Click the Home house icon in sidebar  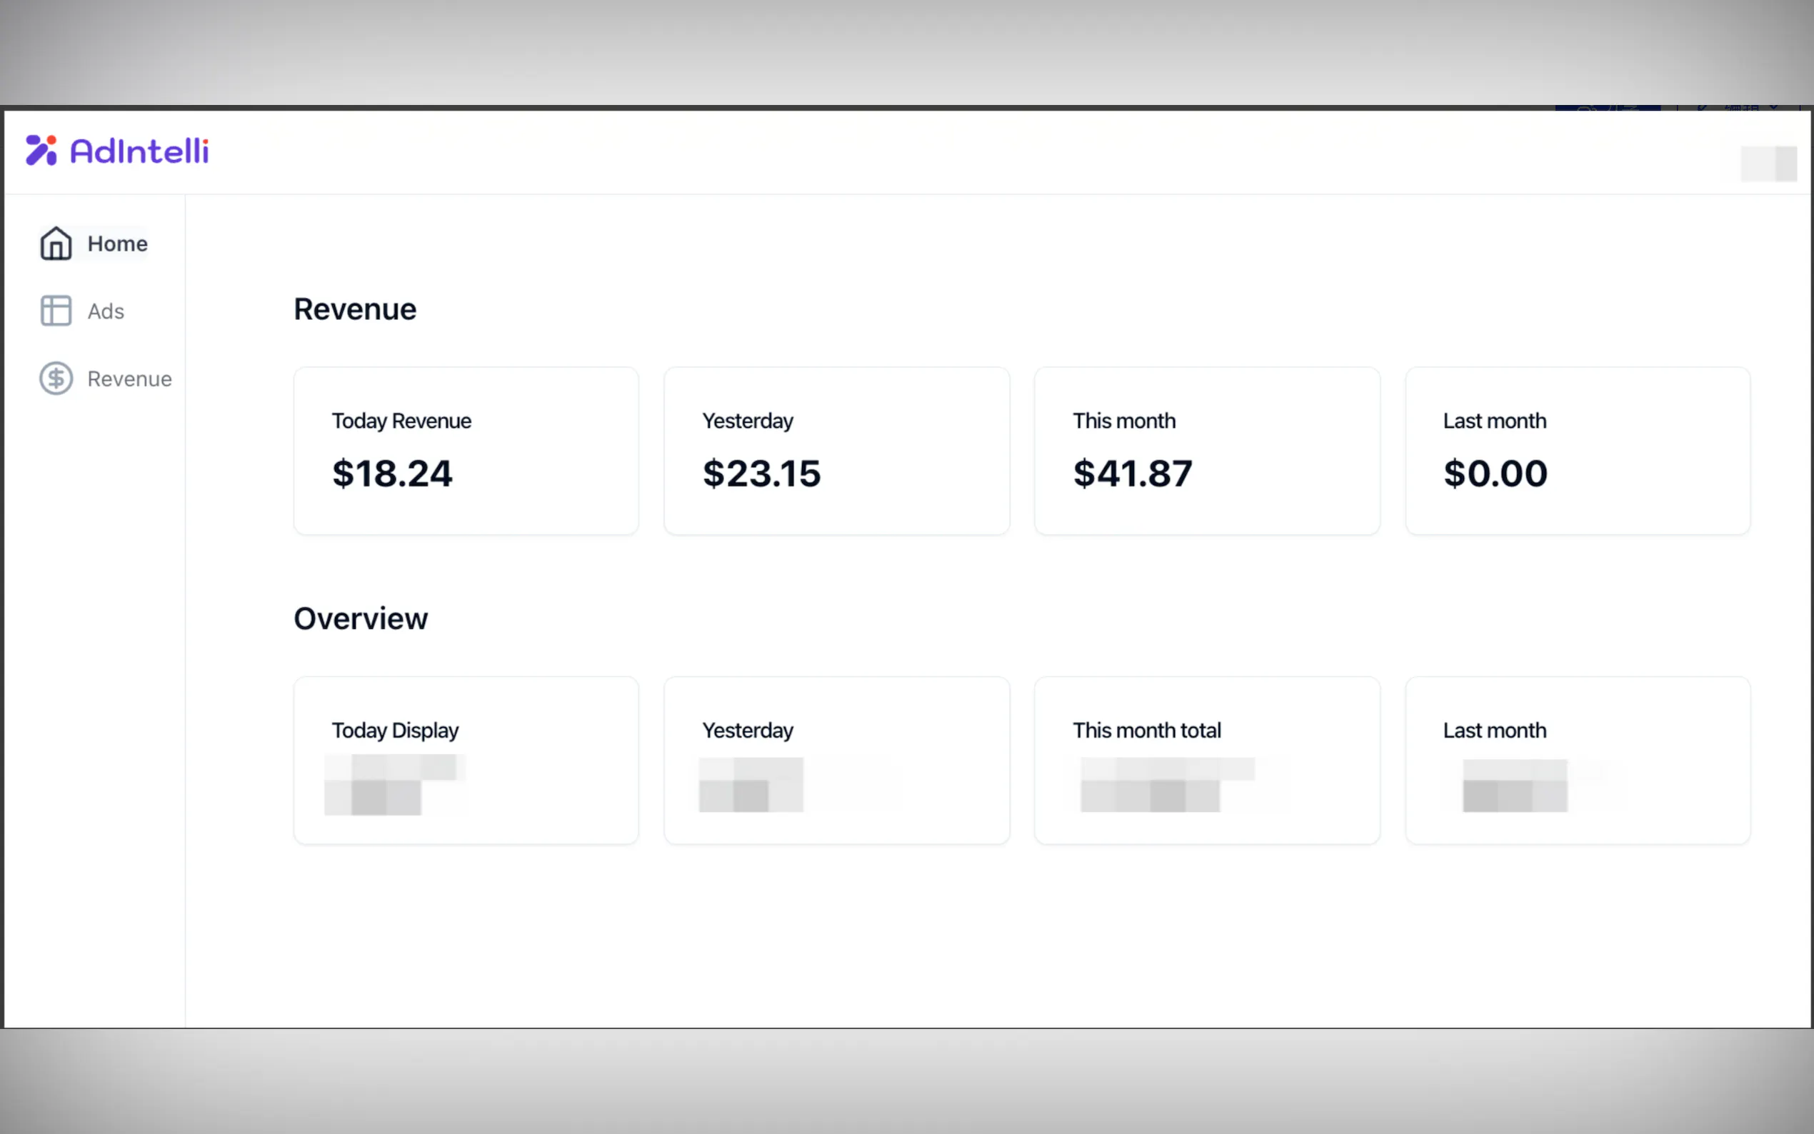click(x=56, y=244)
